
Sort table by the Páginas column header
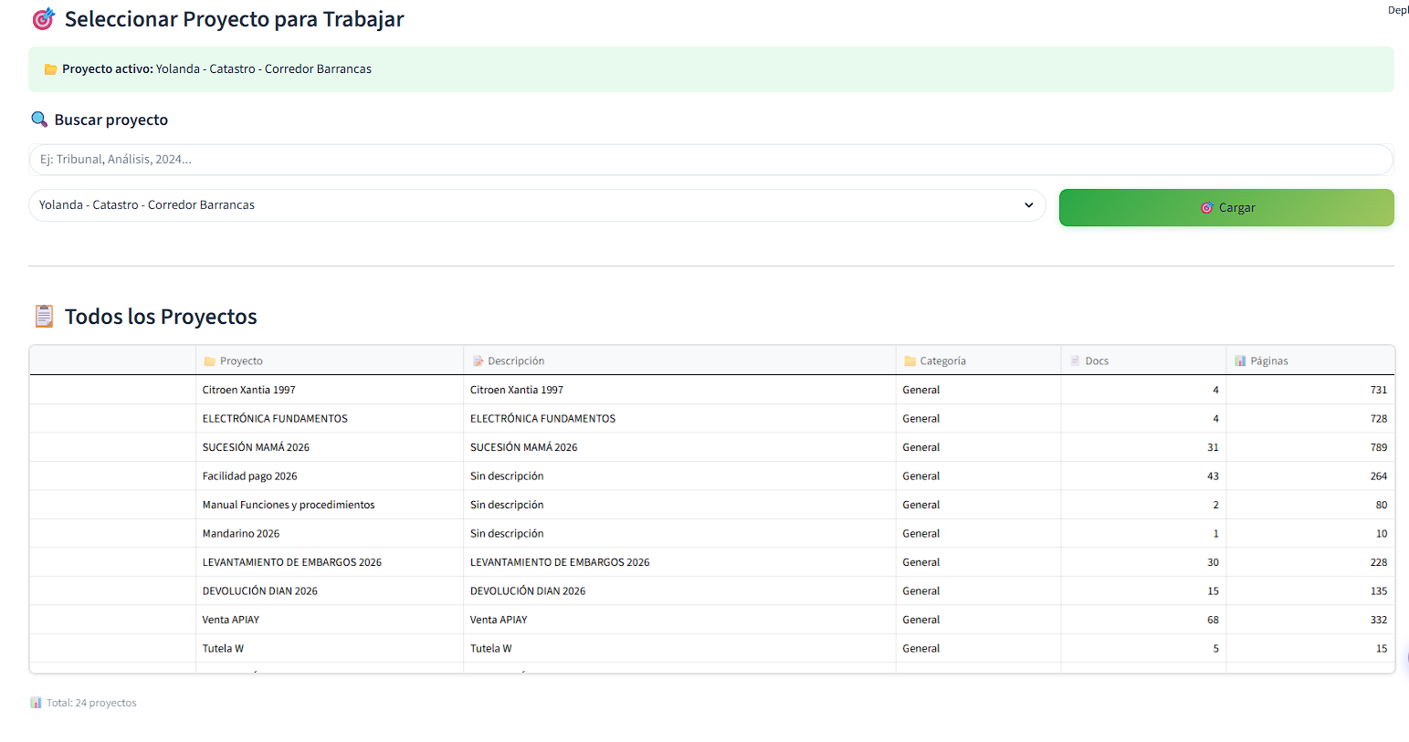[1268, 361]
